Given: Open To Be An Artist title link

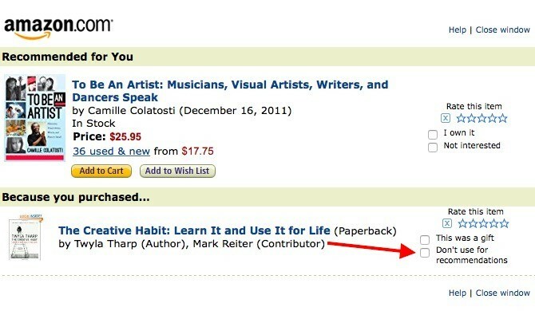Looking at the screenshot, I should coord(230,91).
